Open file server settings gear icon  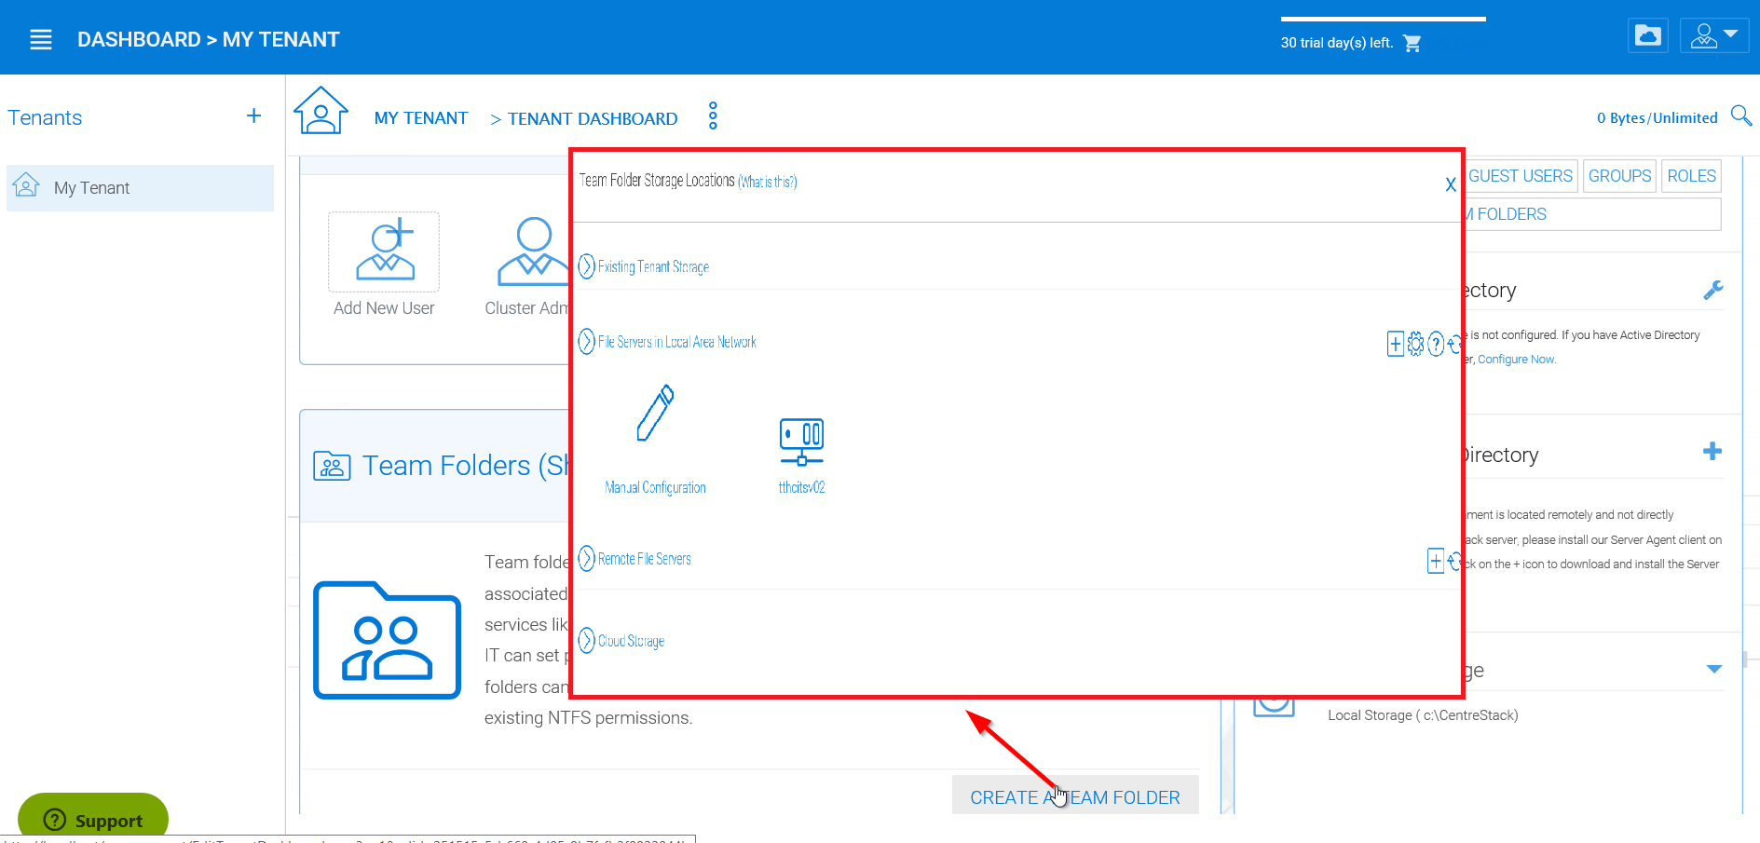click(1415, 344)
